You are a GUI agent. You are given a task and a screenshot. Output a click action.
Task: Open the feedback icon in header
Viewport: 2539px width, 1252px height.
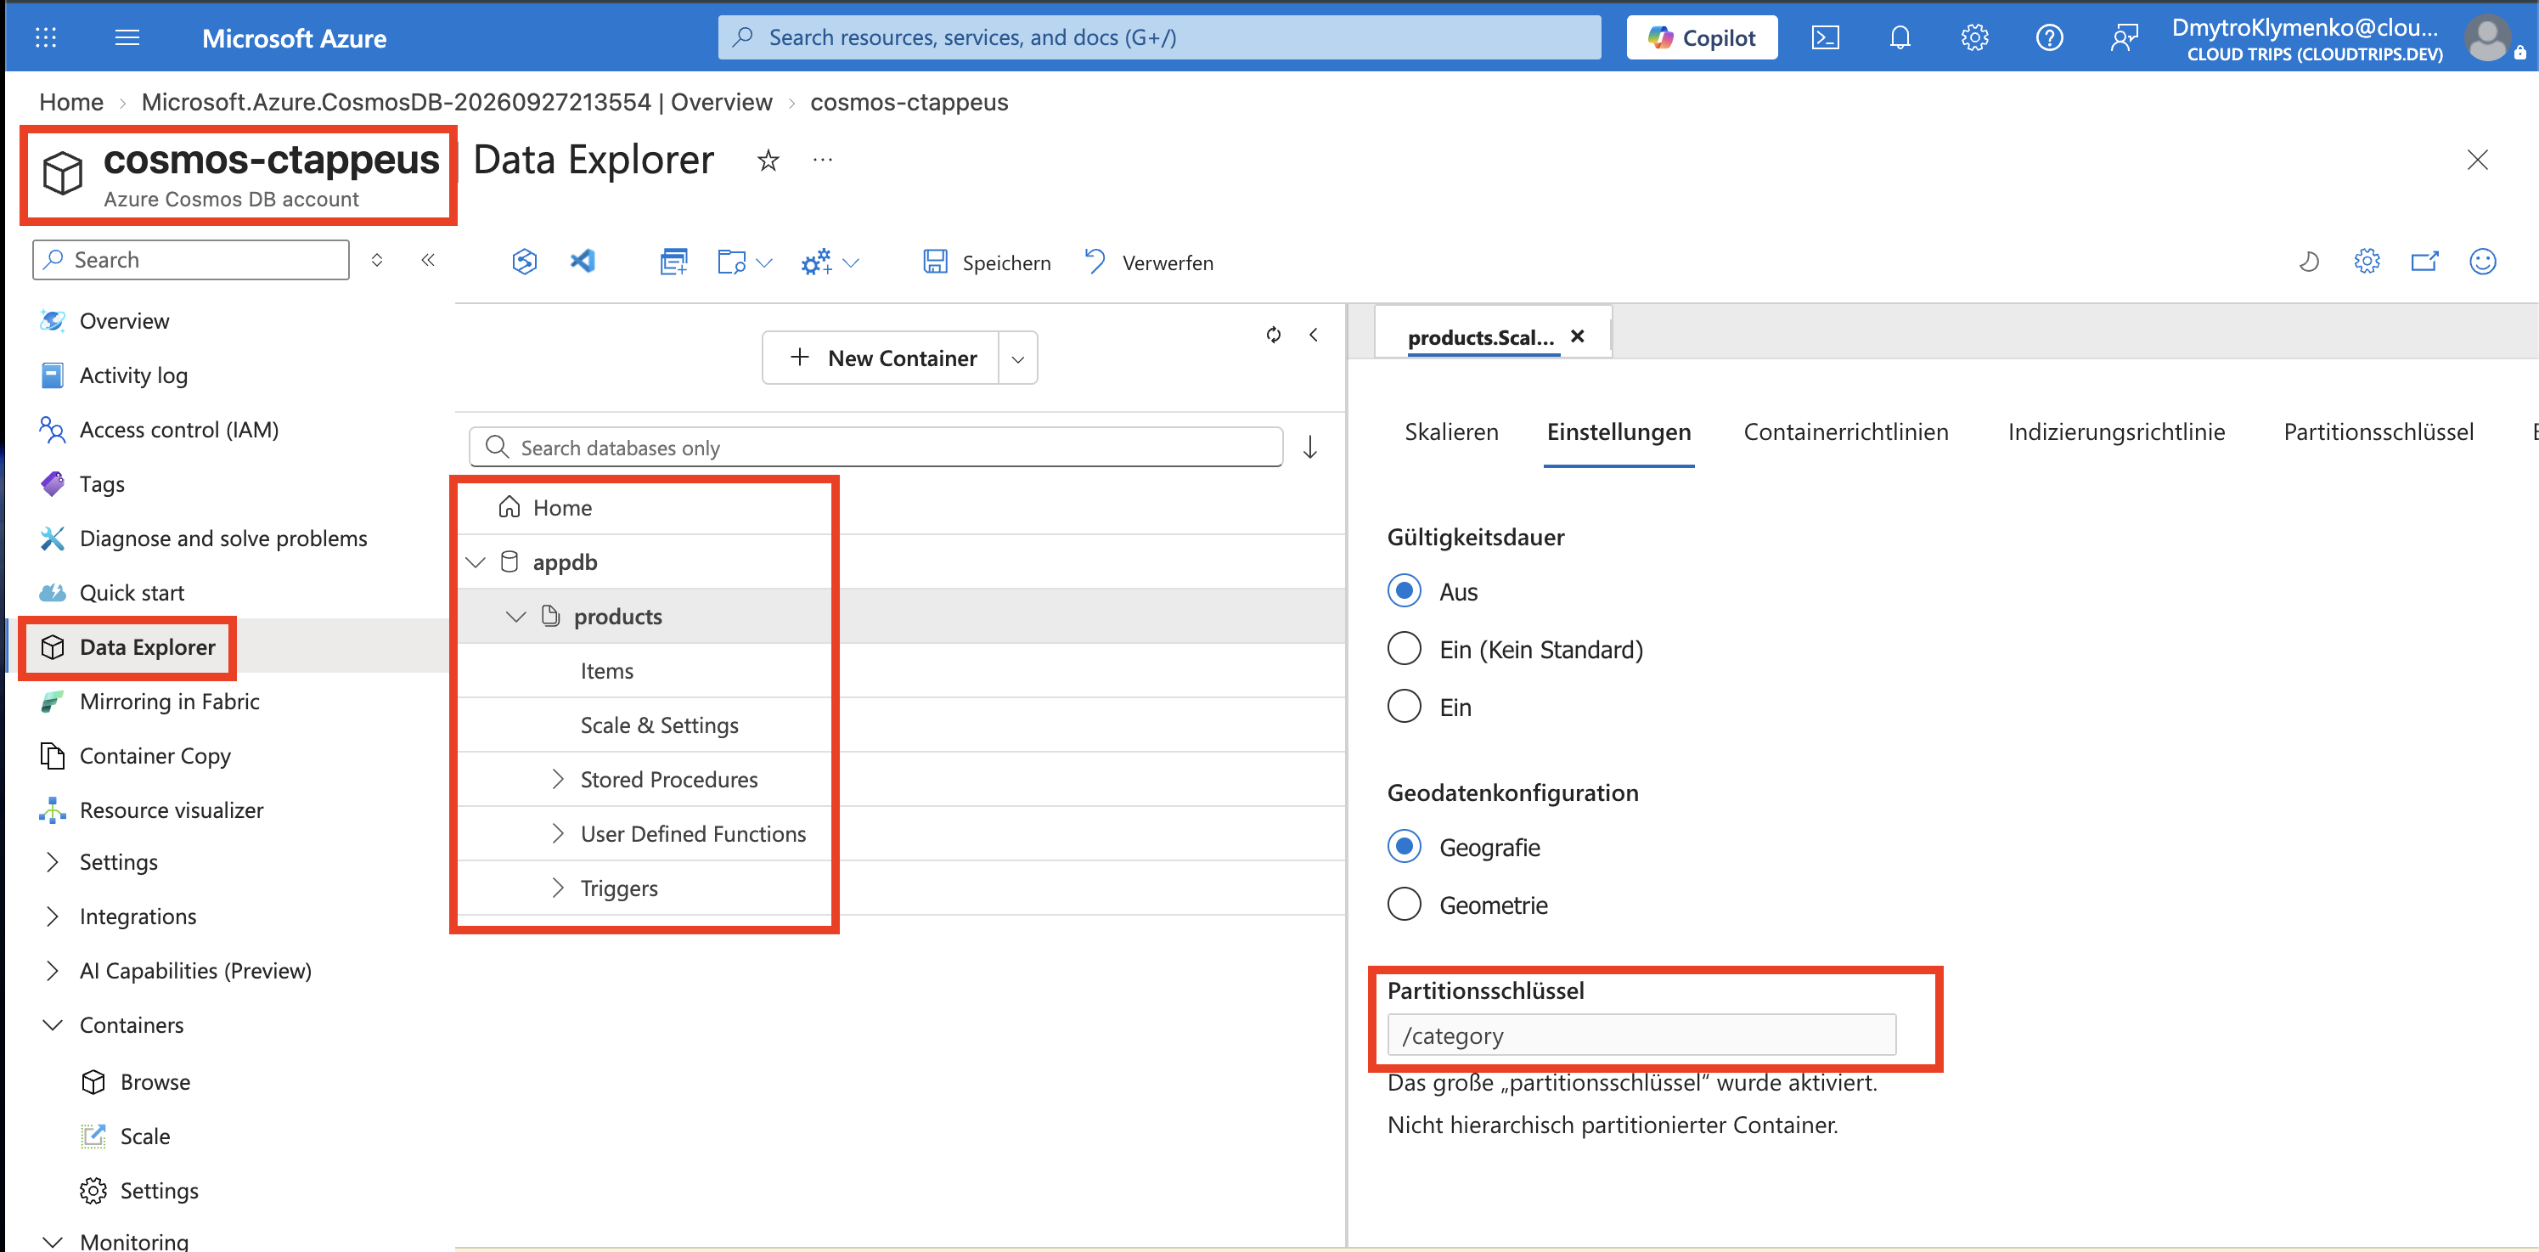[2124, 37]
